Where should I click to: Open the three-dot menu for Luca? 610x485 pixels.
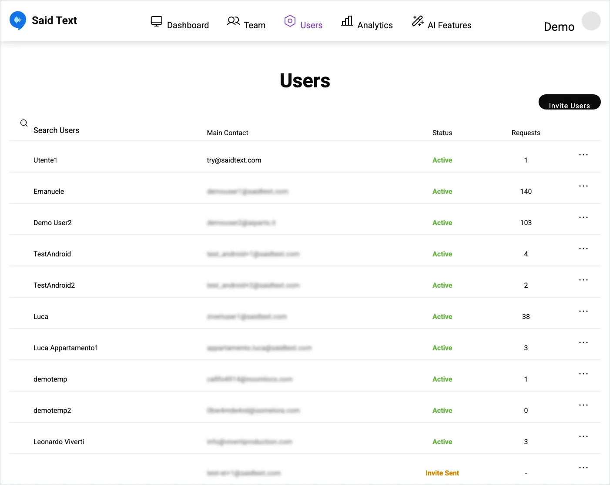point(583,311)
